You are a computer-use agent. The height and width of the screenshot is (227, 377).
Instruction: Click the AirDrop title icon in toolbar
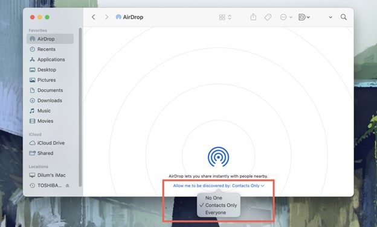click(118, 17)
